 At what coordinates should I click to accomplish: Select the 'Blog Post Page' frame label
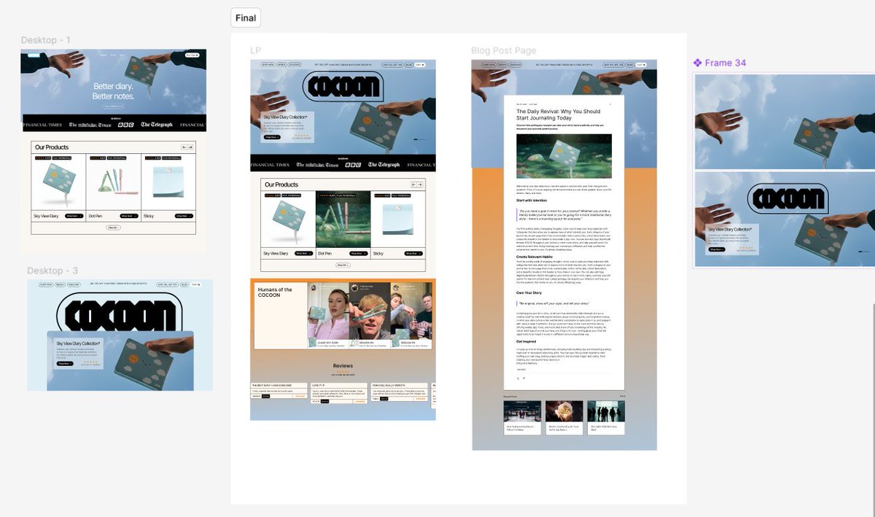click(x=503, y=50)
